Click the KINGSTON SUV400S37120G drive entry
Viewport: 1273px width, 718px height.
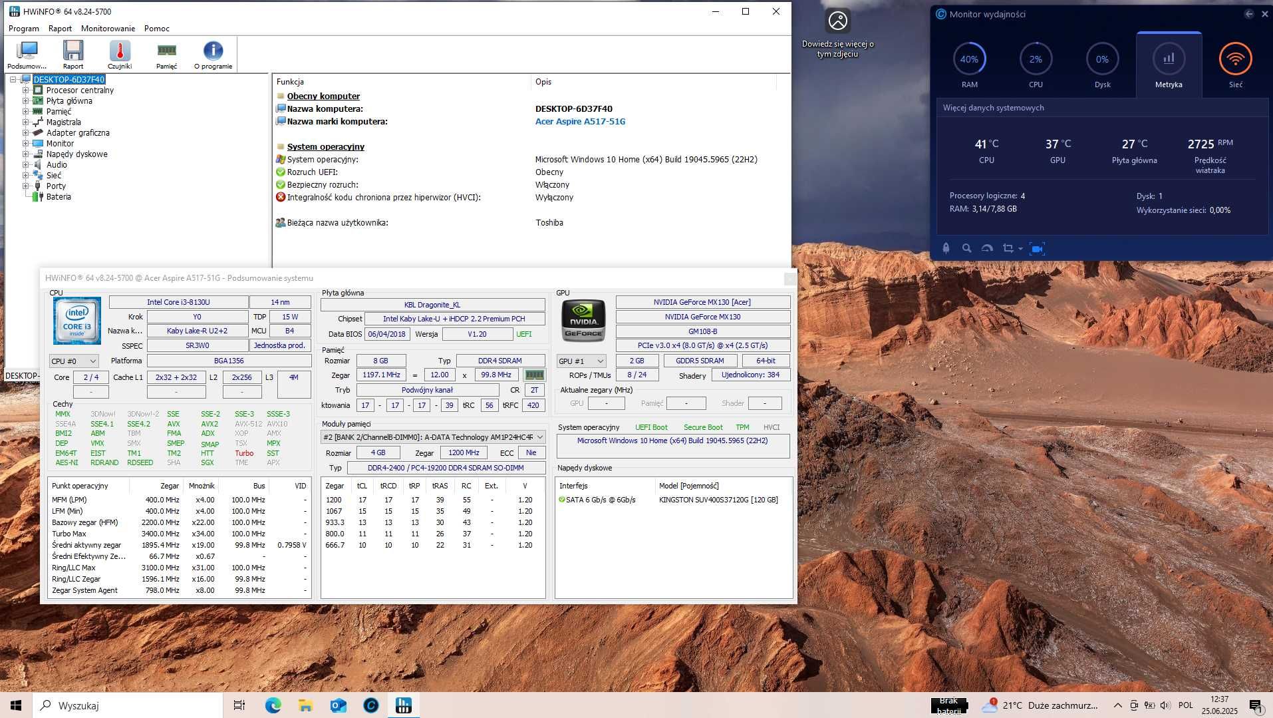tap(718, 500)
